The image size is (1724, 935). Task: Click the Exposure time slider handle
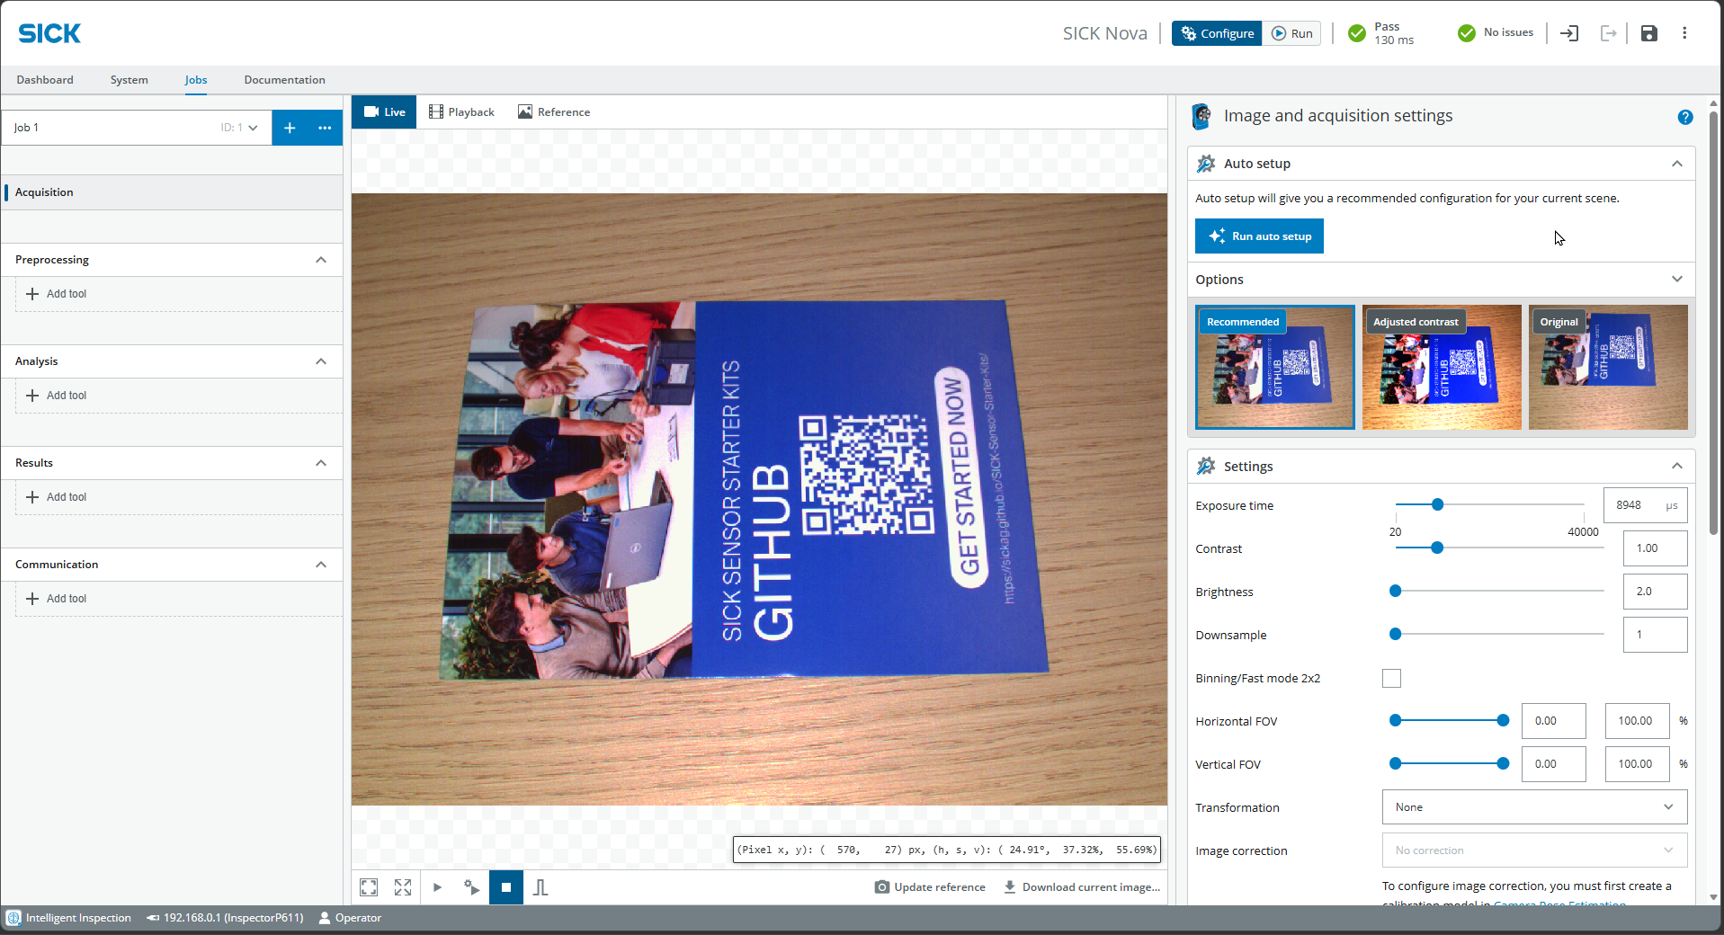(x=1438, y=505)
